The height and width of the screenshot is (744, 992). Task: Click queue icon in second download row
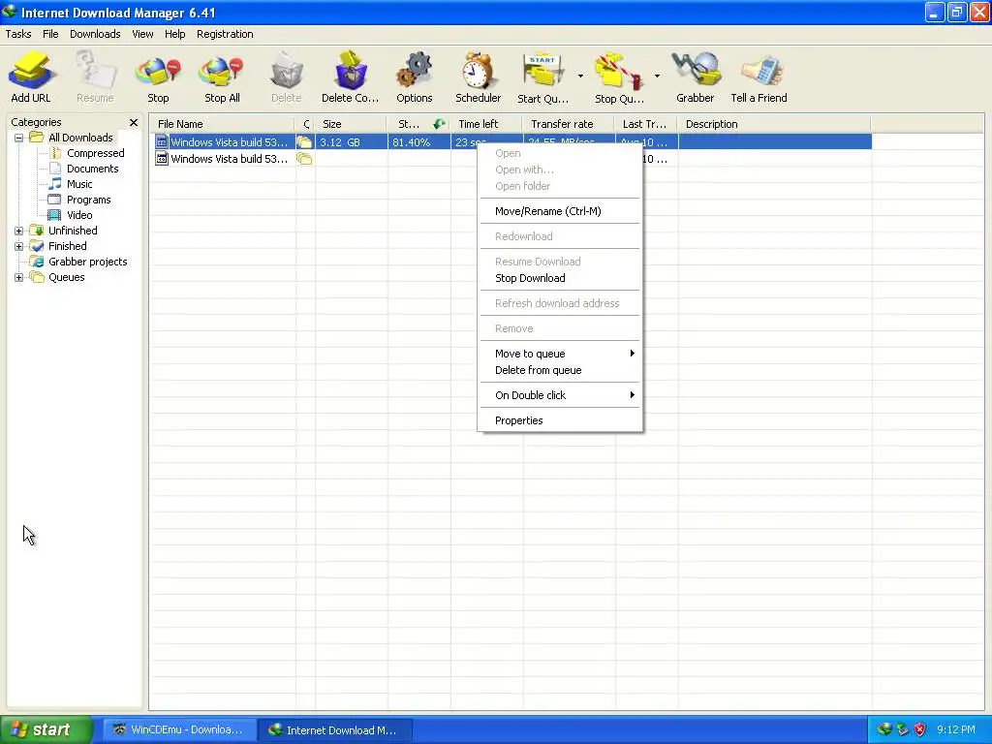(x=304, y=159)
